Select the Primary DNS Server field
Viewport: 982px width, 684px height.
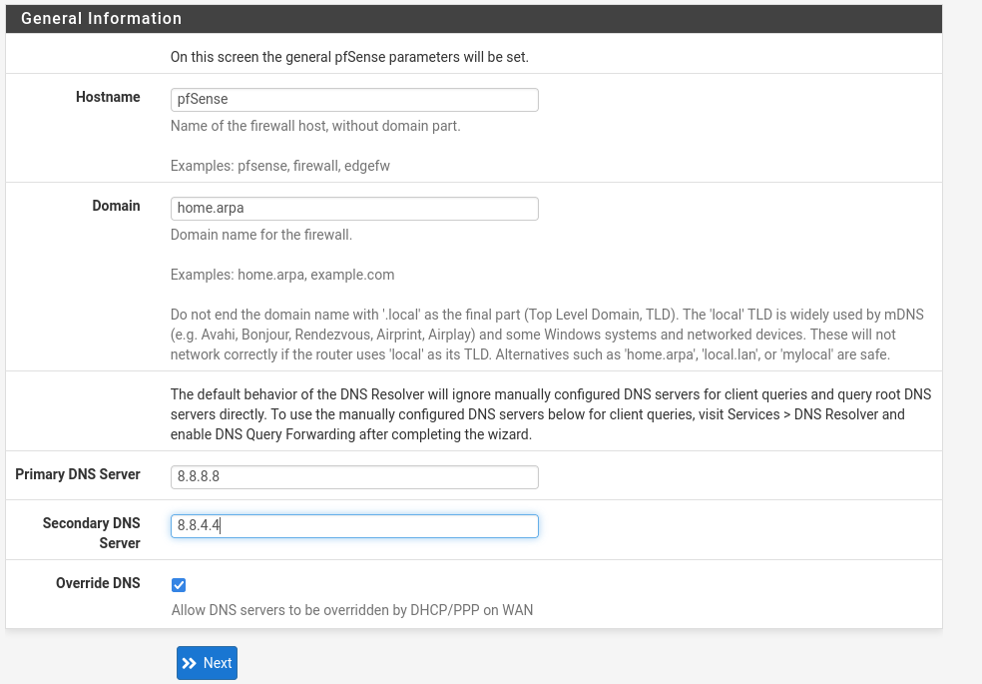354,477
